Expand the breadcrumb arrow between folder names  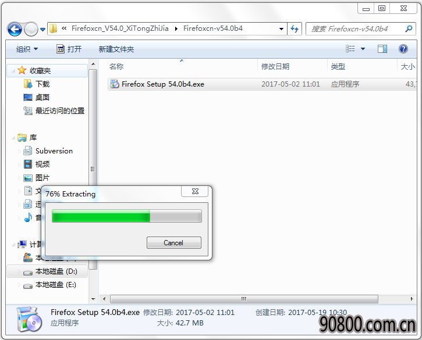click(x=176, y=28)
